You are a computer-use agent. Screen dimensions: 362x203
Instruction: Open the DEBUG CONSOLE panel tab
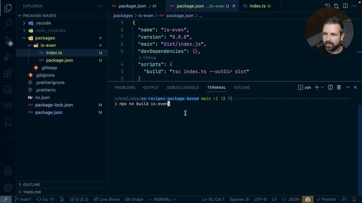[183, 87]
